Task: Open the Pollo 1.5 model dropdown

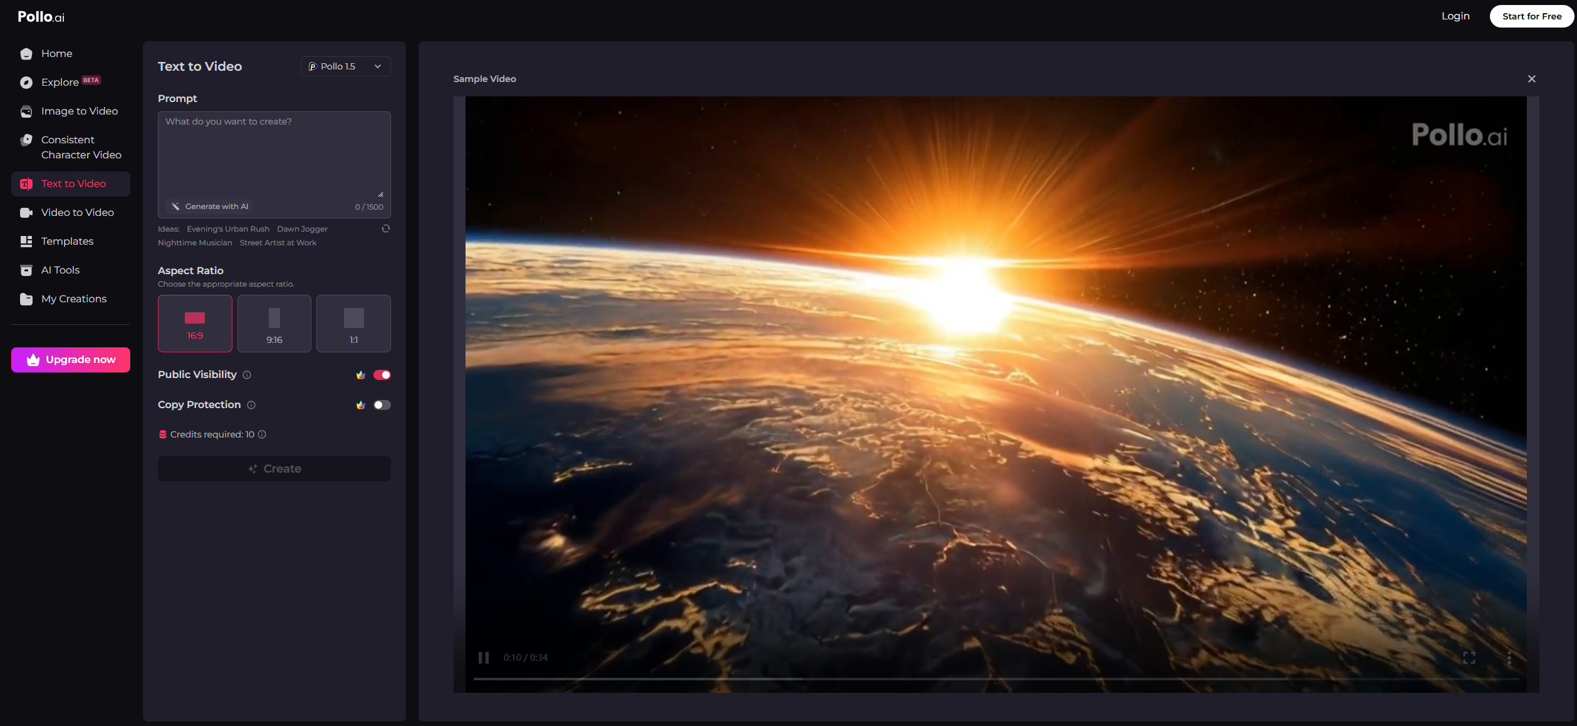Action: 345,66
